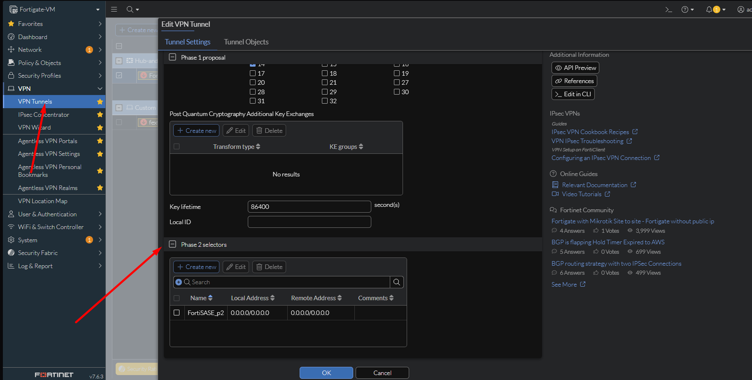The height and width of the screenshot is (380, 752).
Task: Click the search magnifier button in Phase 2 table
Action: tap(397, 282)
